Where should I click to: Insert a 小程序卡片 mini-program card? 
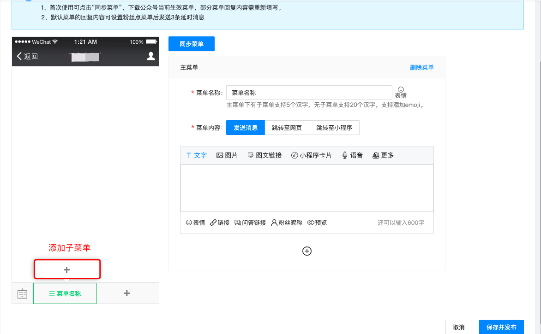[311, 155]
